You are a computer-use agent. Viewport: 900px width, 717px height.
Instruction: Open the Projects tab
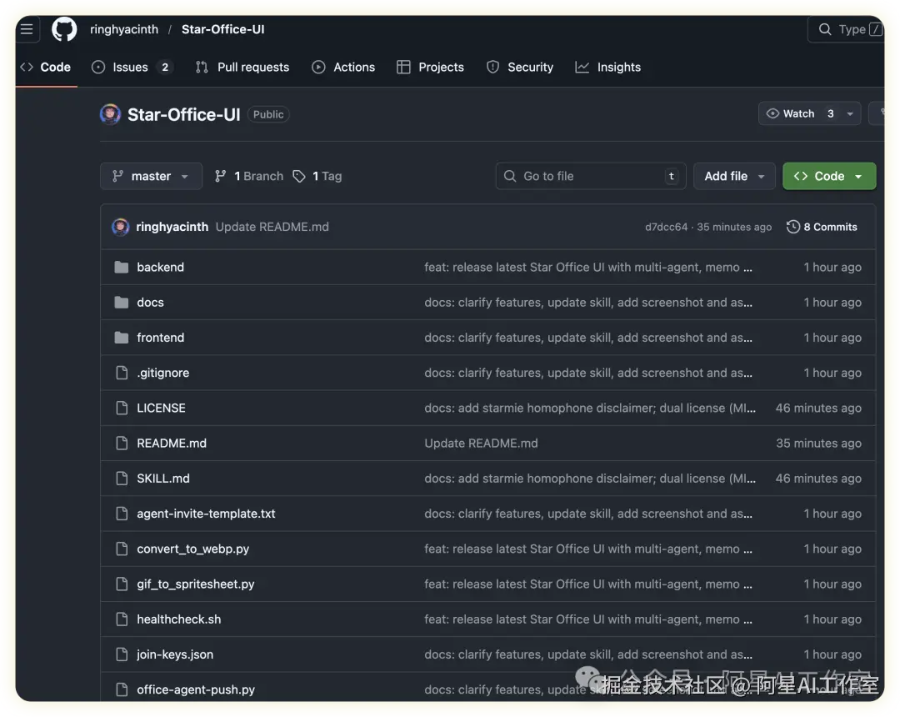coord(431,68)
